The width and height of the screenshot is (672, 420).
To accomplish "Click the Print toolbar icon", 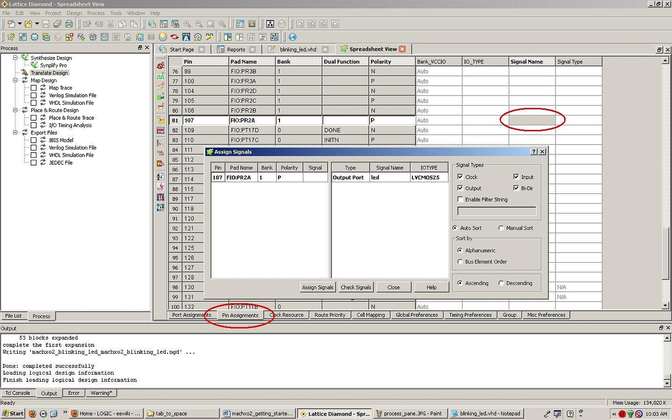I will coord(69,24).
